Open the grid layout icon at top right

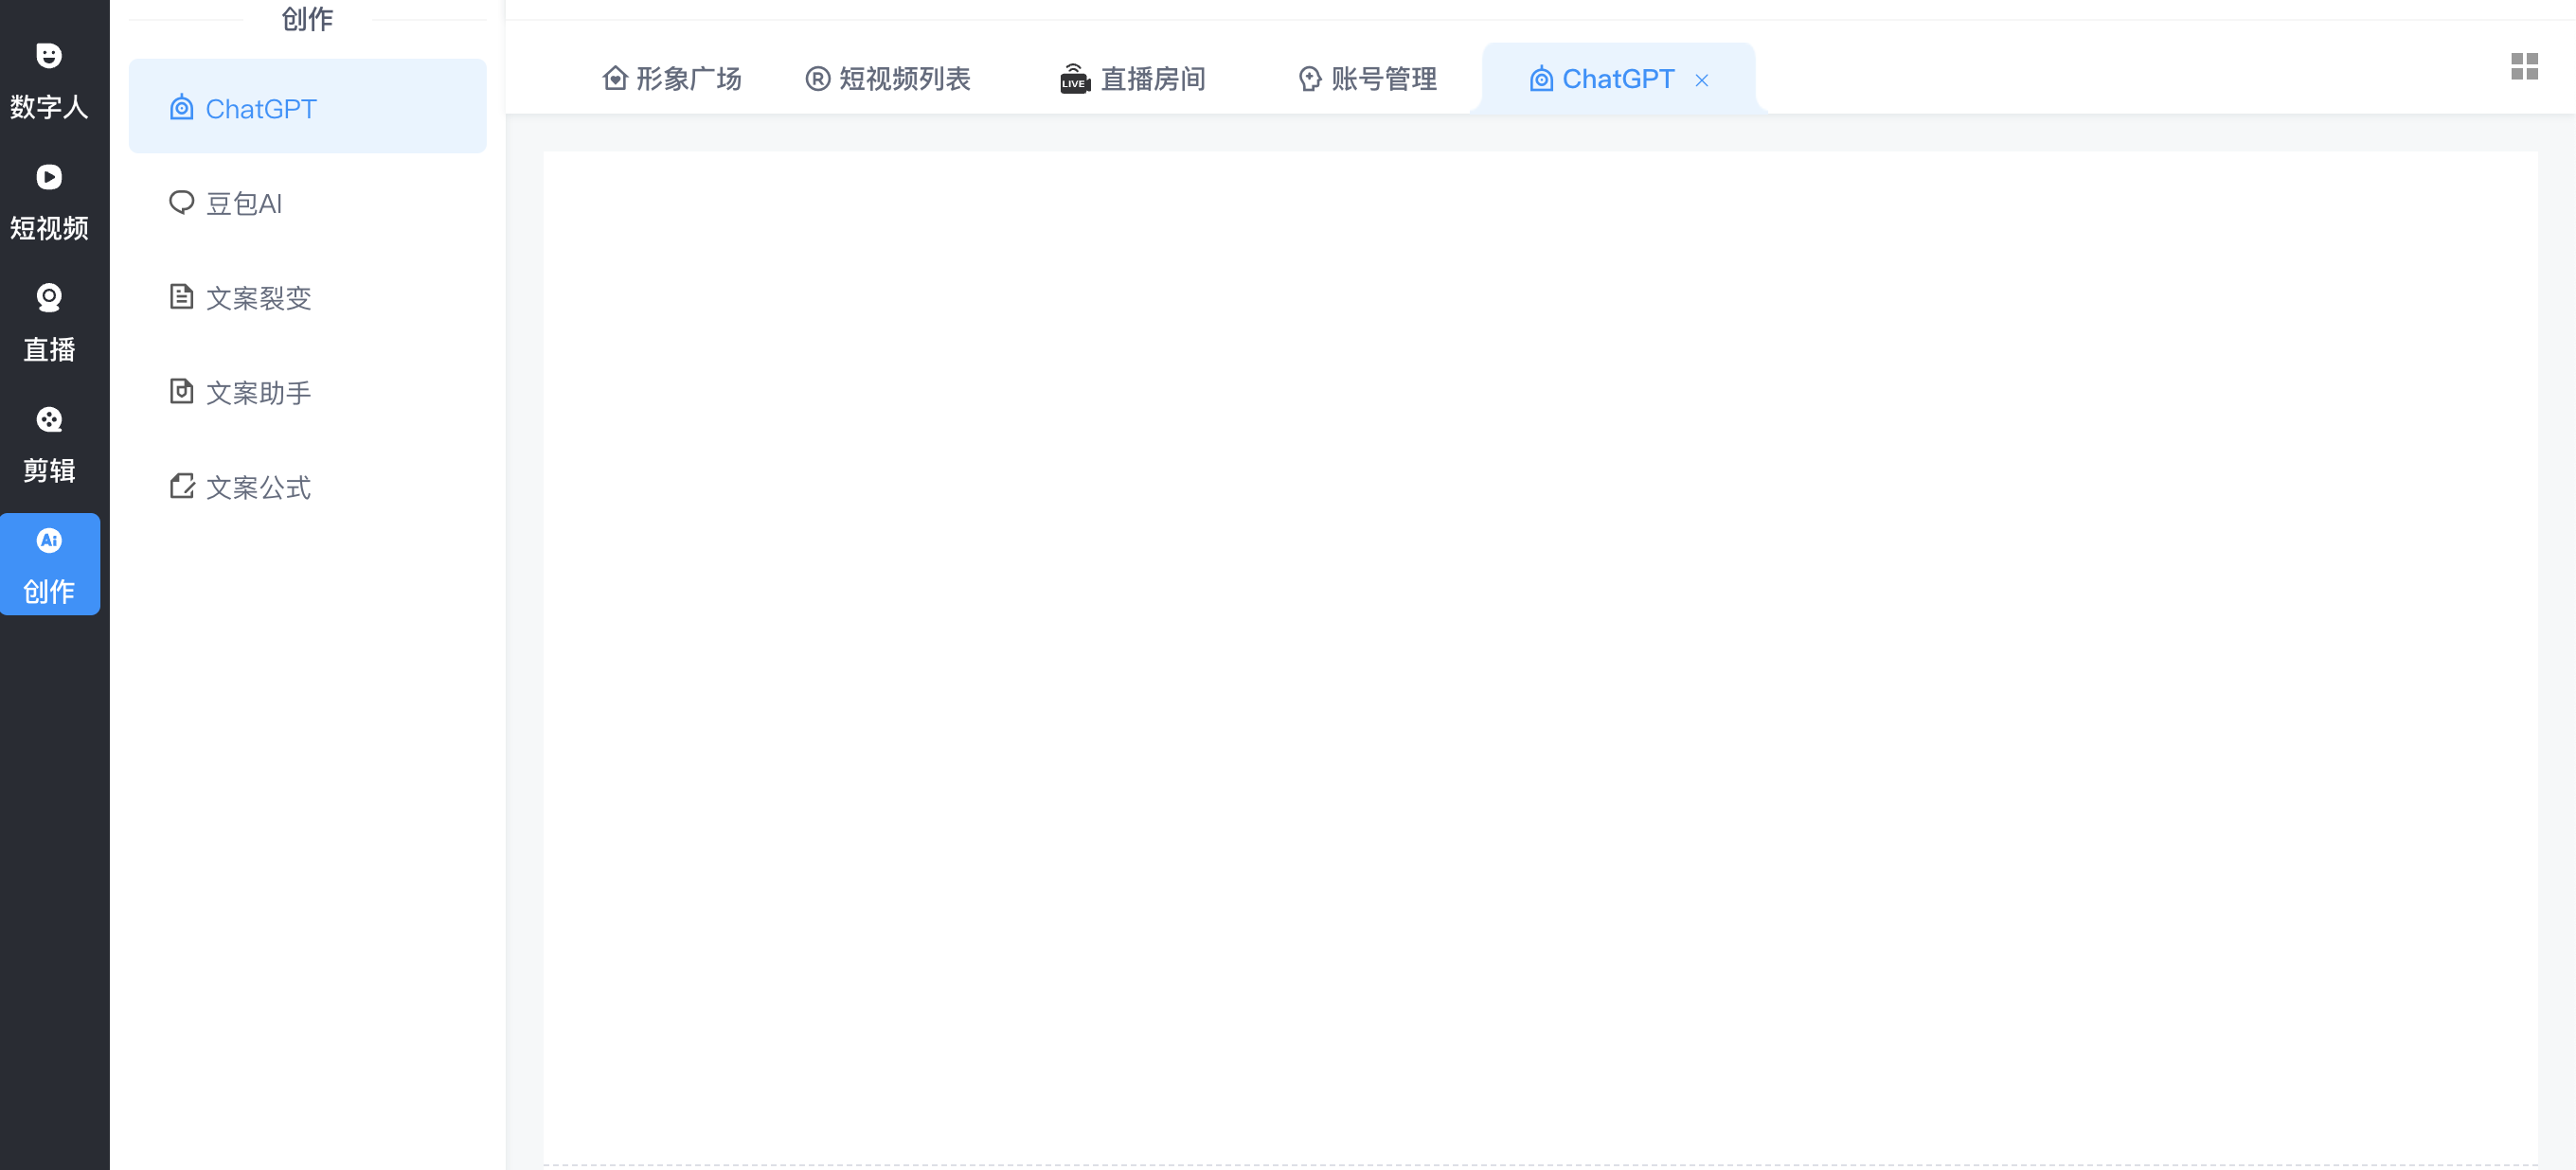tap(2526, 66)
